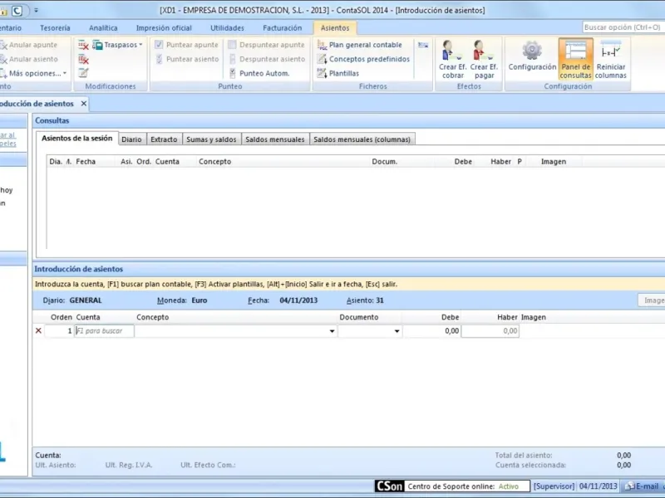Image resolution: width=665 pixels, height=498 pixels.
Task: Click Centro de Soporte online status
Action: (x=467, y=486)
